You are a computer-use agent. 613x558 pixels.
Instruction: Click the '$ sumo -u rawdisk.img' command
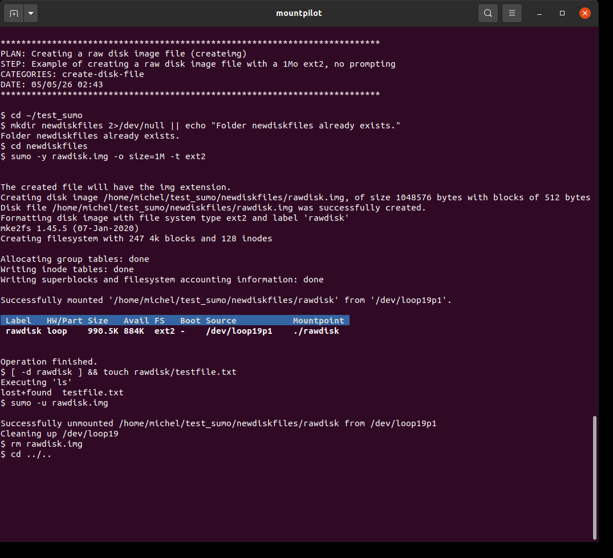pos(54,403)
